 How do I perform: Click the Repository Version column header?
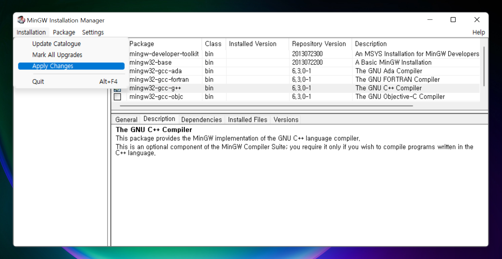coord(320,44)
